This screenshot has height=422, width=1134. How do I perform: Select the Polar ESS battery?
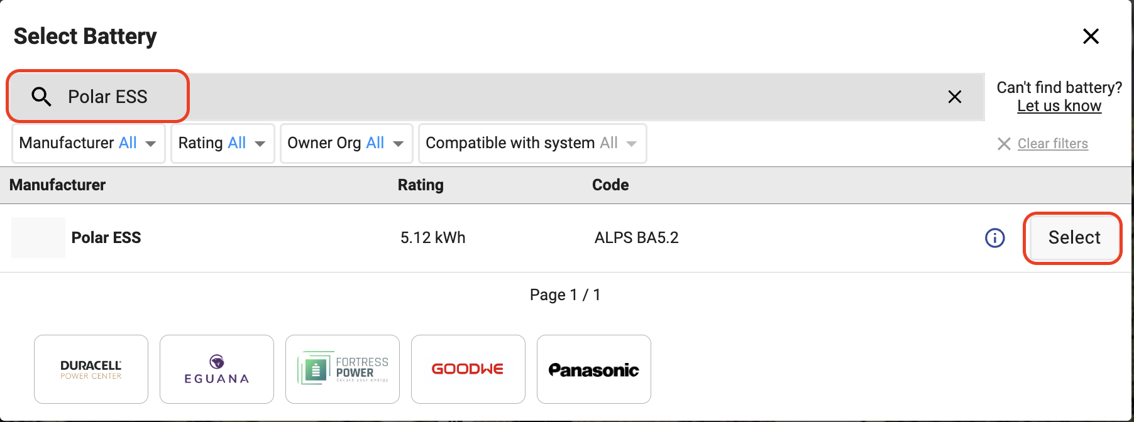click(1074, 238)
